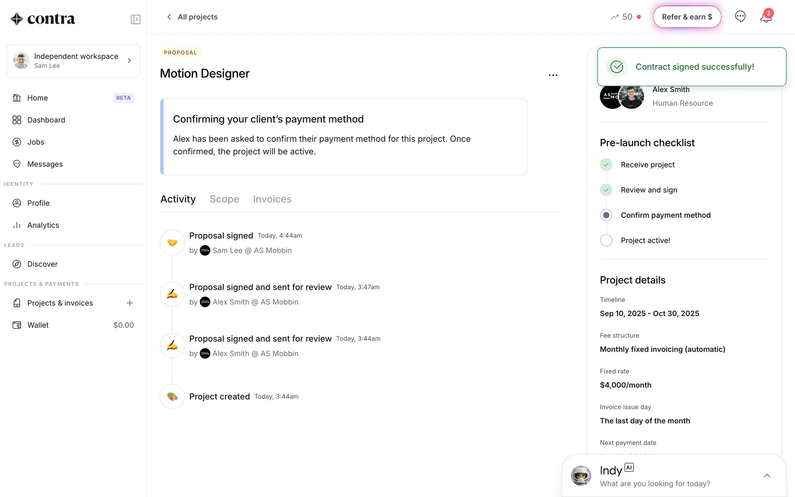795x497 pixels.
Task: Click the Project active! checklist circle
Action: coord(606,241)
